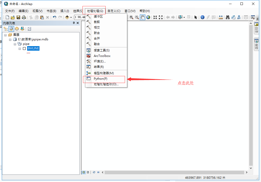The width and height of the screenshot is (261, 182).
Task: Select the Zoom Out tool
Action: pyautogui.click(x=137, y=17)
